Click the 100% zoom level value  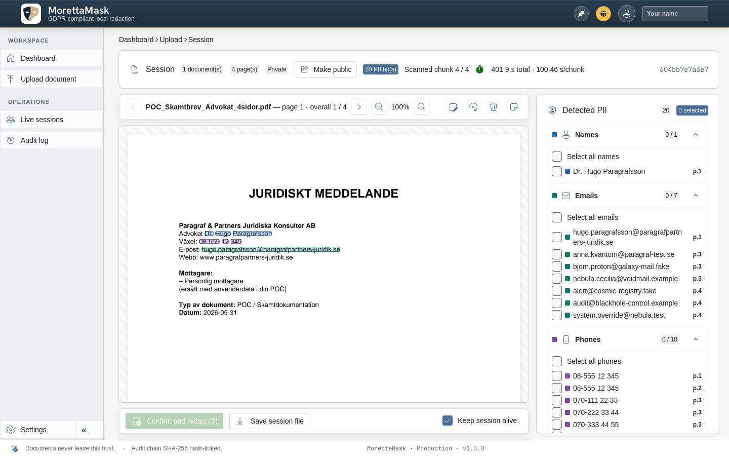[400, 107]
